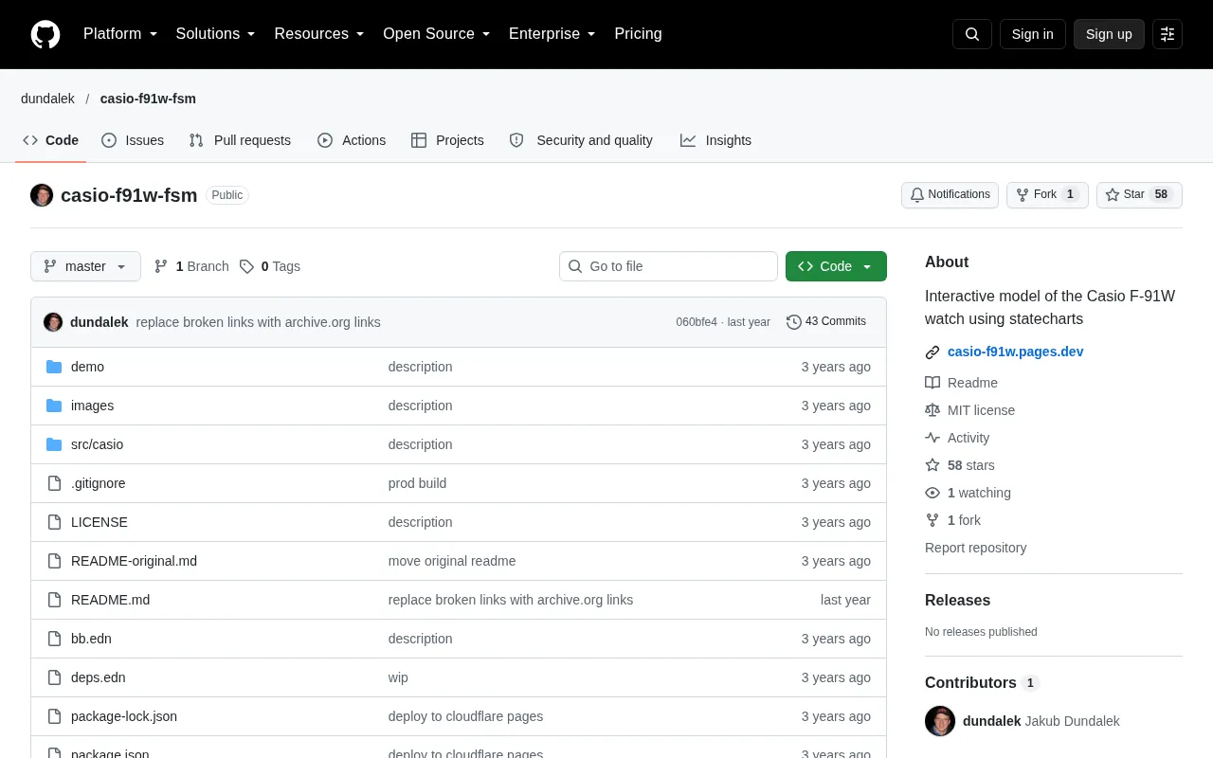Fork the repository using Fork button

(x=1047, y=195)
